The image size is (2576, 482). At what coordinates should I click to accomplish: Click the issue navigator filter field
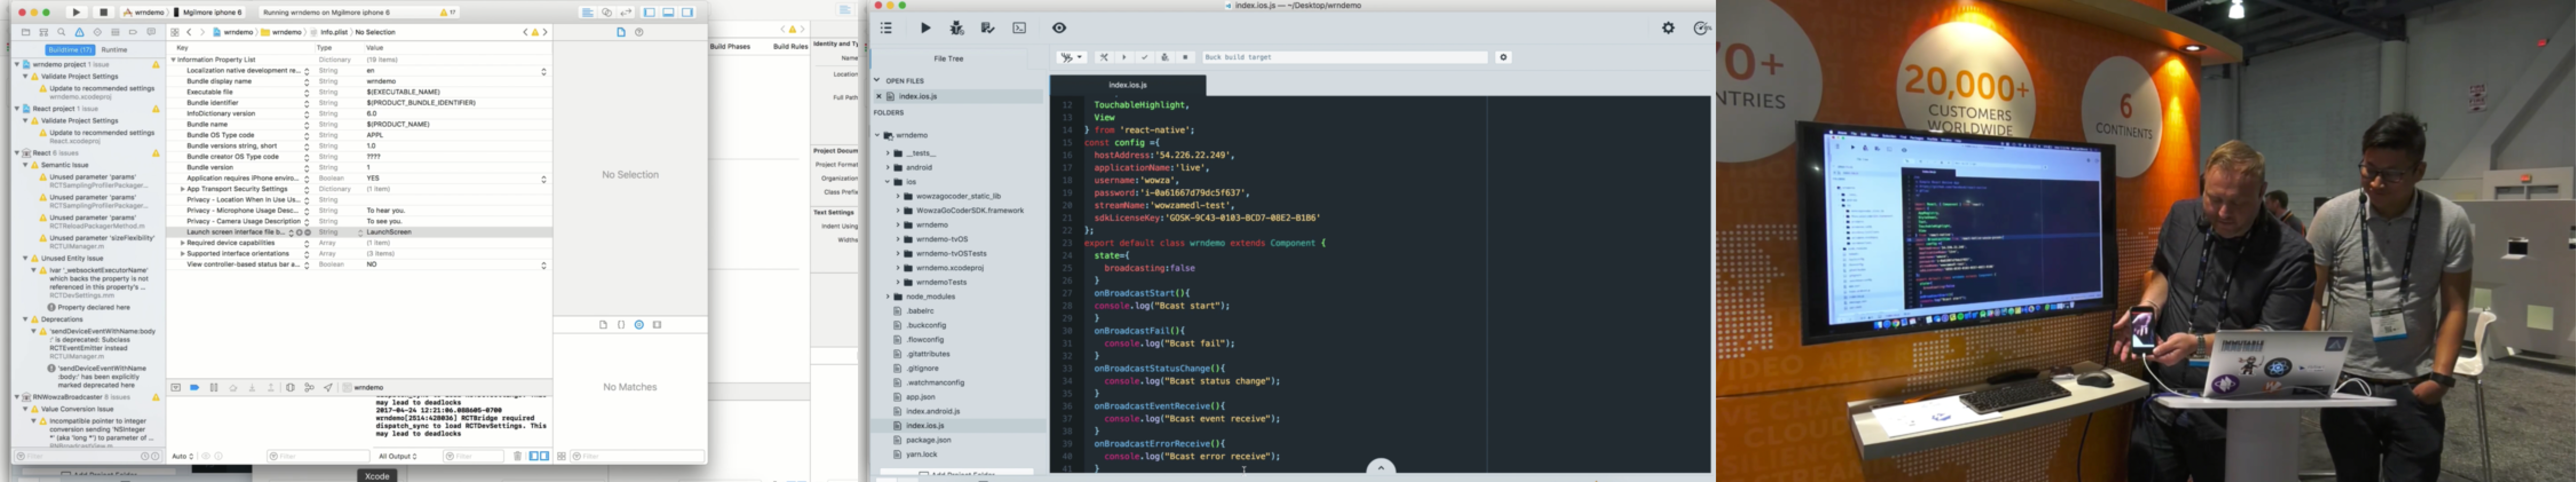point(88,456)
